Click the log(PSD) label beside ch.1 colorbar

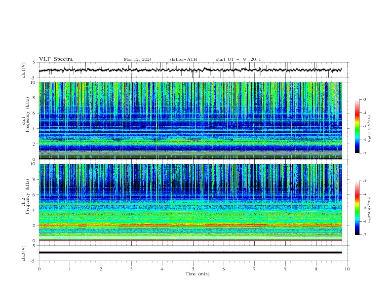[370, 129]
